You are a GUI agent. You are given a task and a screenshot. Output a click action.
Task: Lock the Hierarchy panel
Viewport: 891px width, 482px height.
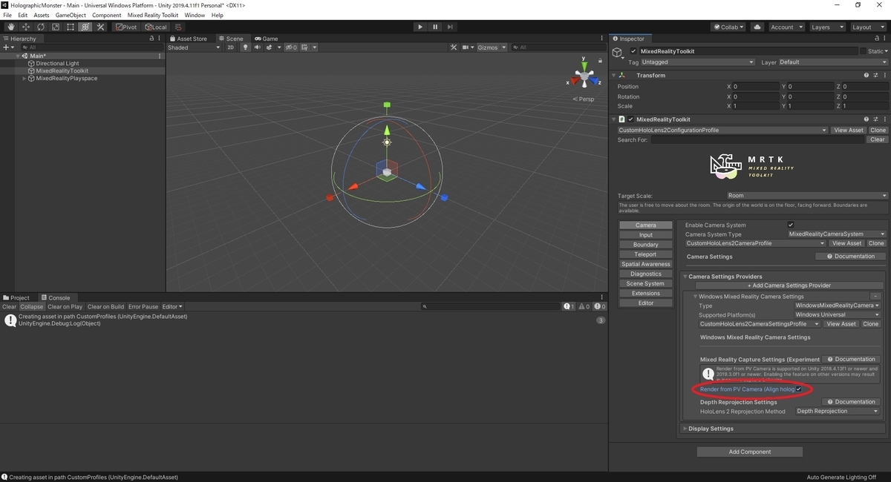152,39
